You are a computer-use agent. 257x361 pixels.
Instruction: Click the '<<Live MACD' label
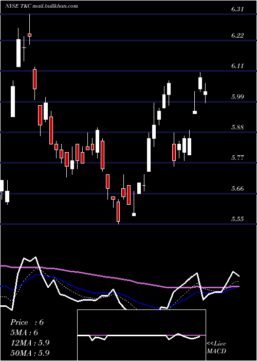pyautogui.click(x=216, y=348)
